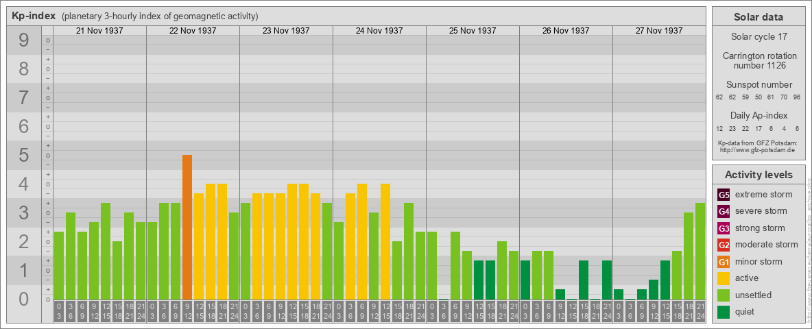Click the 27 Nov 1937 date header
This screenshot has height=329, width=812.
coord(658,31)
